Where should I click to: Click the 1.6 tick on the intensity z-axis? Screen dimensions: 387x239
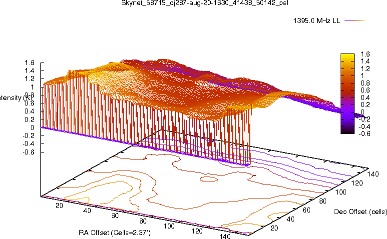[29, 63]
